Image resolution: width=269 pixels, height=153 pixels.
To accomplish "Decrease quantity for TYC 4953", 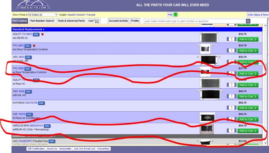I will click(x=228, y=51).
